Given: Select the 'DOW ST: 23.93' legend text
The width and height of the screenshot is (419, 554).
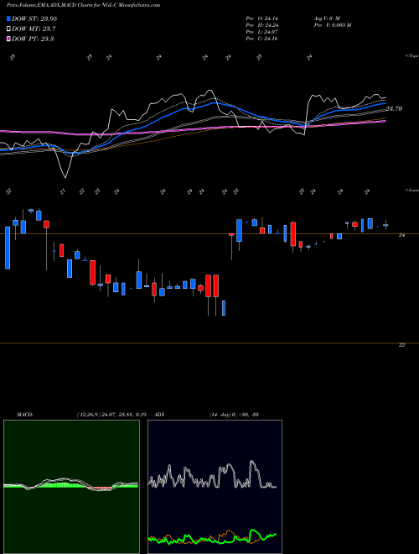Looking at the screenshot, I should [x=34, y=18].
